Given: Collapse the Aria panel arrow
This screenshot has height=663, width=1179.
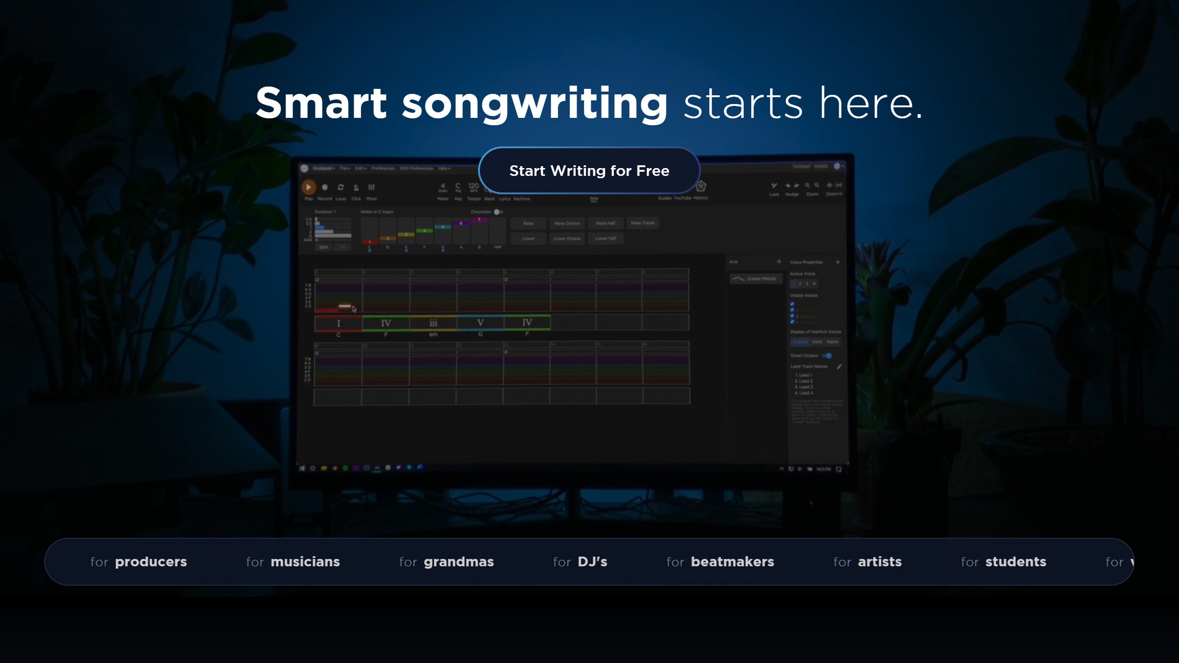Looking at the screenshot, I should point(778,262).
